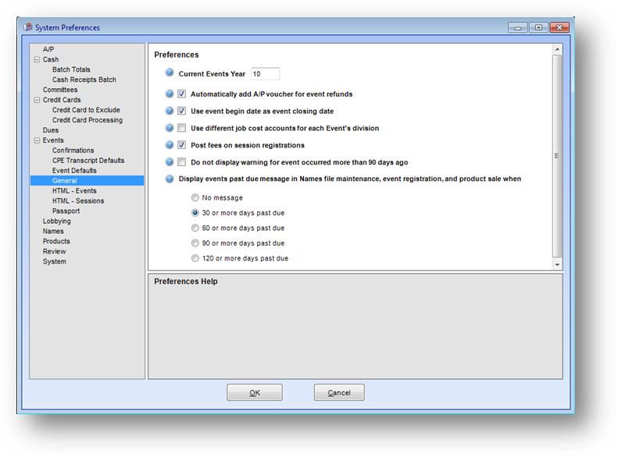Open Confirmations under Events
Screen dimensions: 618x457
point(73,151)
